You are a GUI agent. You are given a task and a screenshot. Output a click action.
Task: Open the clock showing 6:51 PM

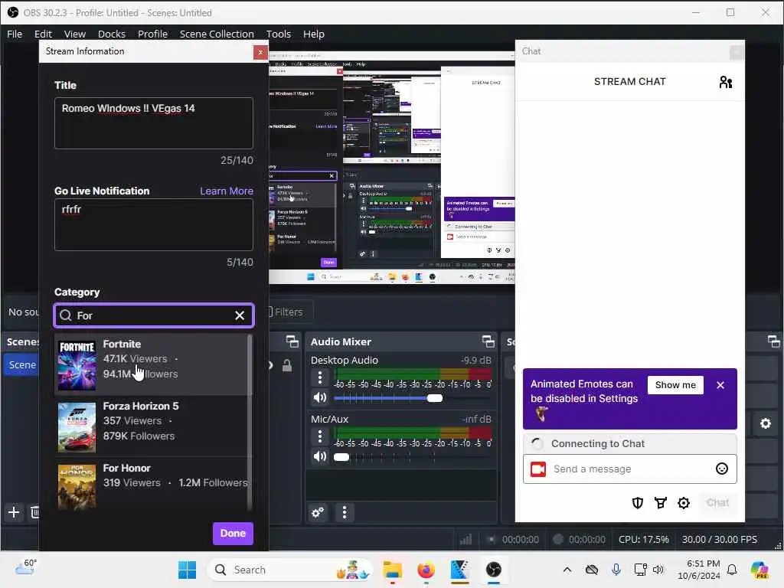click(698, 570)
